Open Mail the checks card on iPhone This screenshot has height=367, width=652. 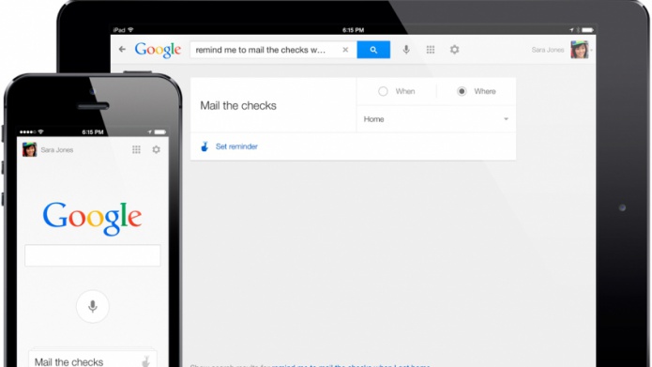[92, 359]
